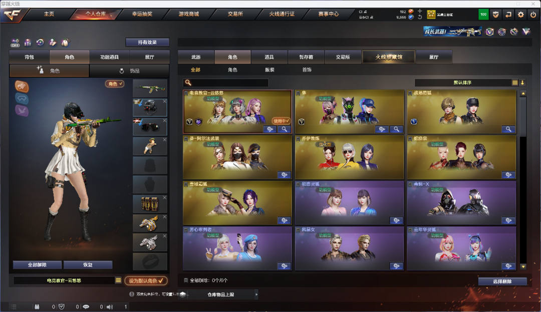Click the binoculars icon in the status bar
The width and height of the screenshot is (541, 312).
tap(37, 307)
